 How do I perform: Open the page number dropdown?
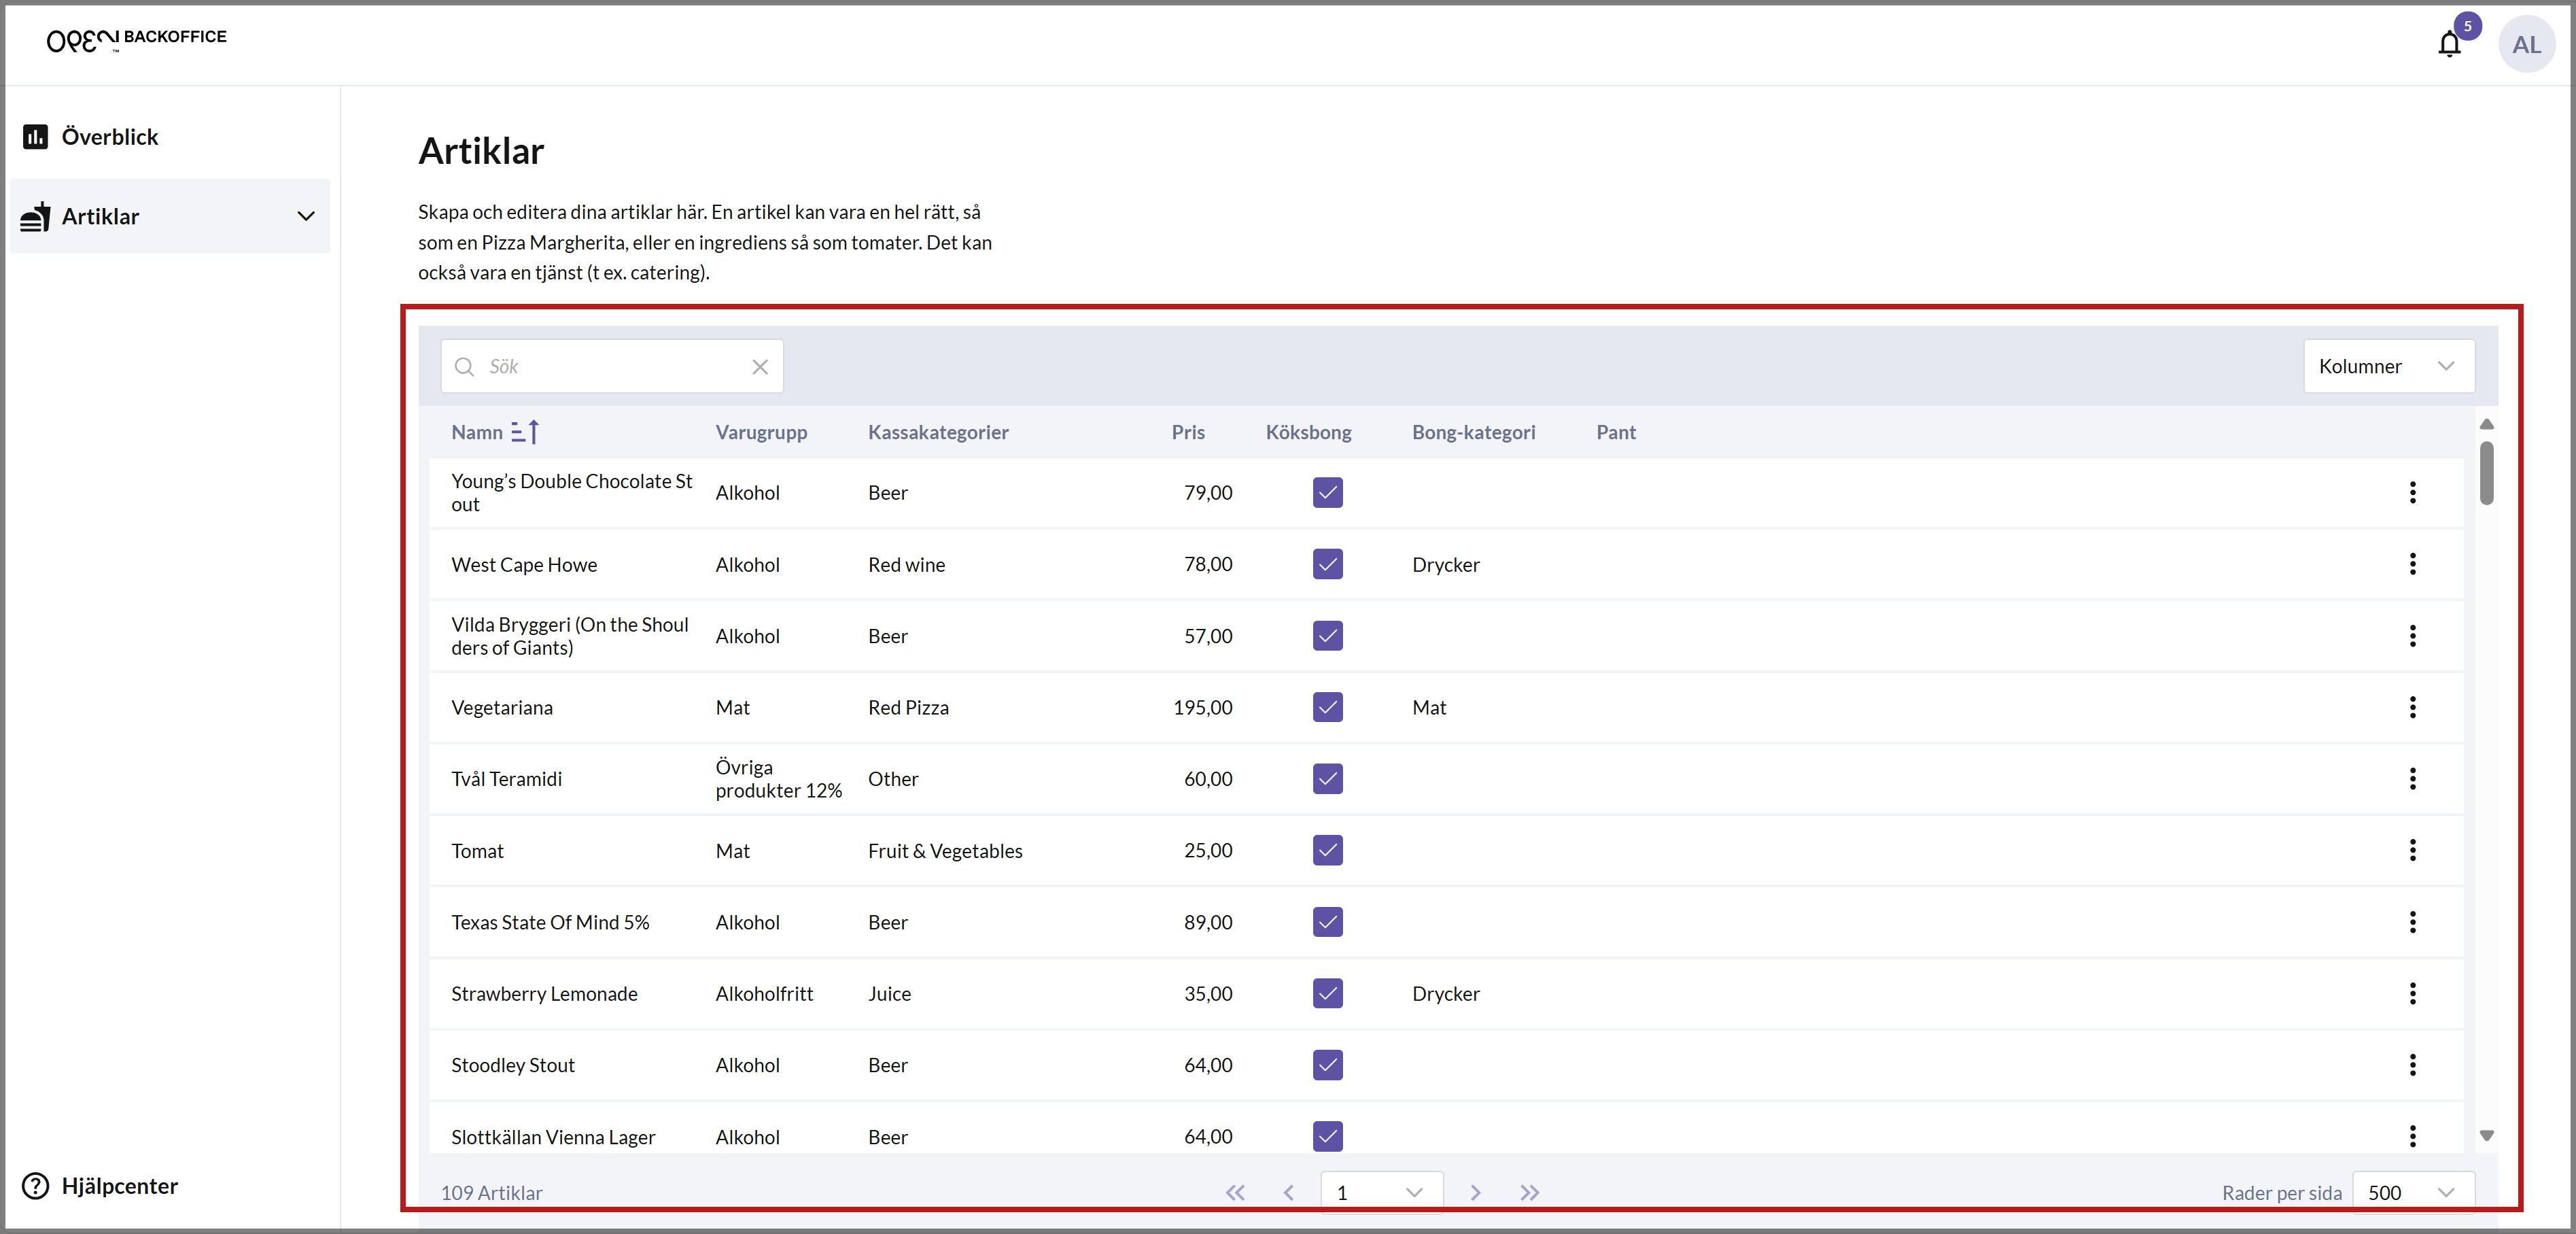pos(1381,1192)
